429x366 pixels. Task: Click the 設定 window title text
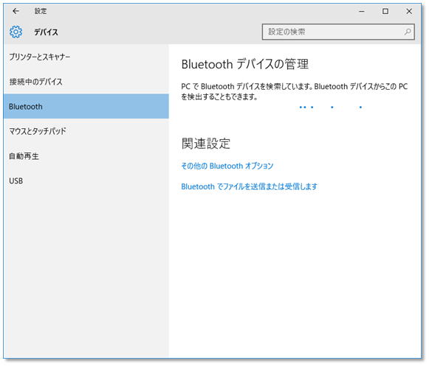[41, 11]
